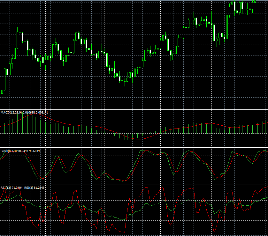Select the Stochastic signal value 90.6039
This screenshot has height=236, width=268.
pos(34,151)
